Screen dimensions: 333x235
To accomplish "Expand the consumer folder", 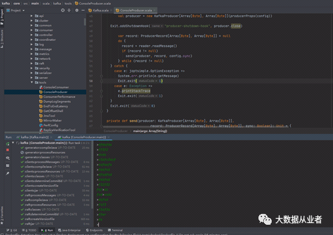I will click(x=31, y=30).
